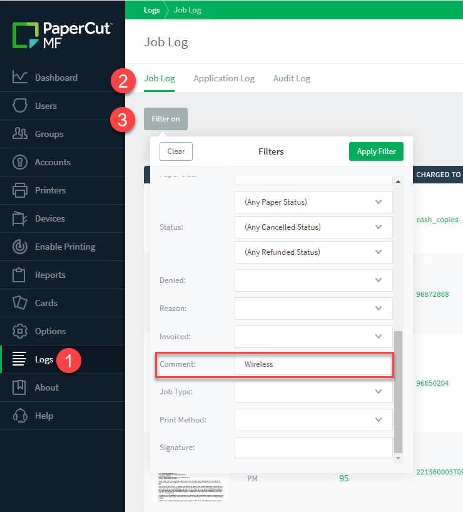Click the 95 link in the table

point(343,478)
